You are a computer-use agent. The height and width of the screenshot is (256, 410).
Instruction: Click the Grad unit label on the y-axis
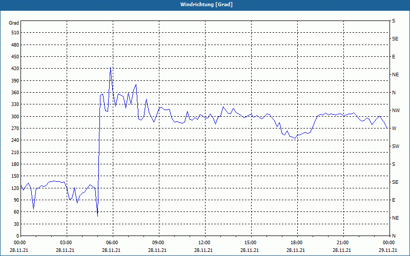point(14,23)
